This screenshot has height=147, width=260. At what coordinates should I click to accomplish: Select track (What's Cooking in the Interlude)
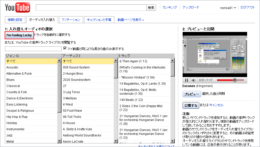144,69
